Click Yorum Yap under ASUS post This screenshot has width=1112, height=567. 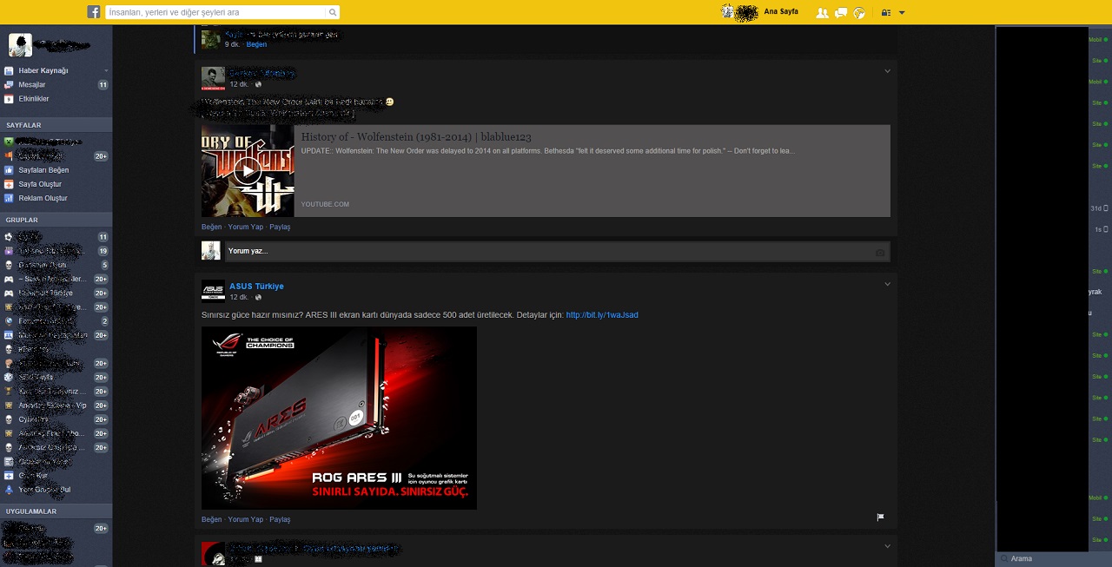click(245, 519)
